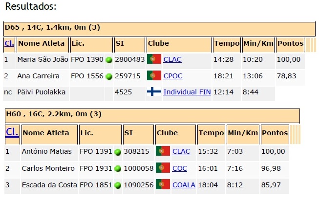Sort H60 table by the Cl. column link

12,132
